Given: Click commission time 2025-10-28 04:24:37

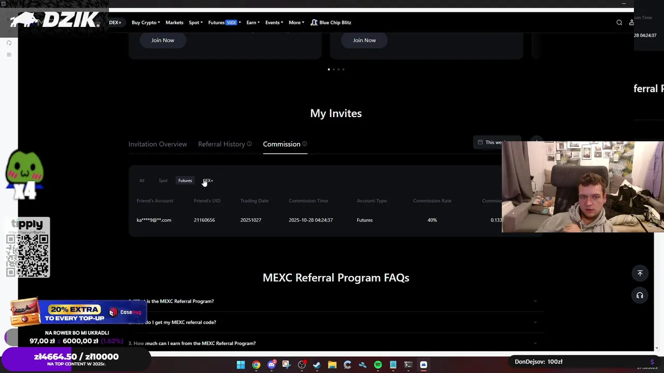Looking at the screenshot, I should pyautogui.click(x=311, y=220).
